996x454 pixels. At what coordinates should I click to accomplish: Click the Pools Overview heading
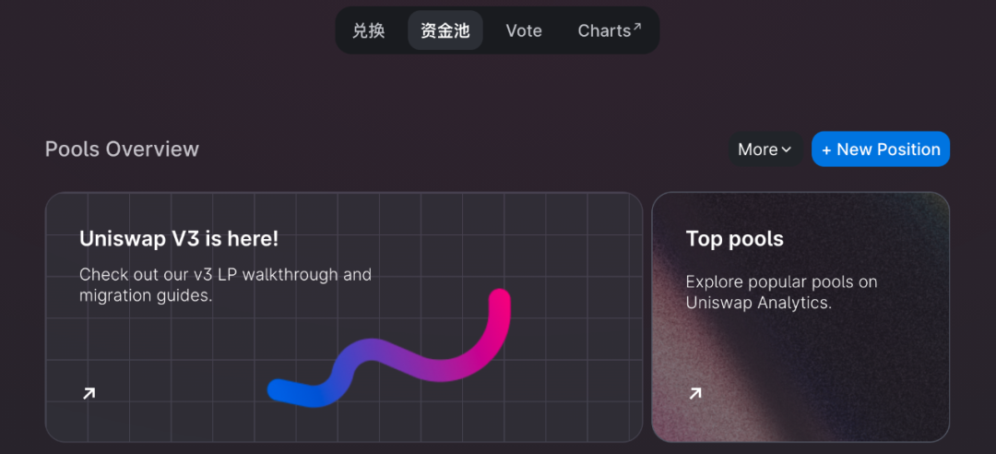122,149
